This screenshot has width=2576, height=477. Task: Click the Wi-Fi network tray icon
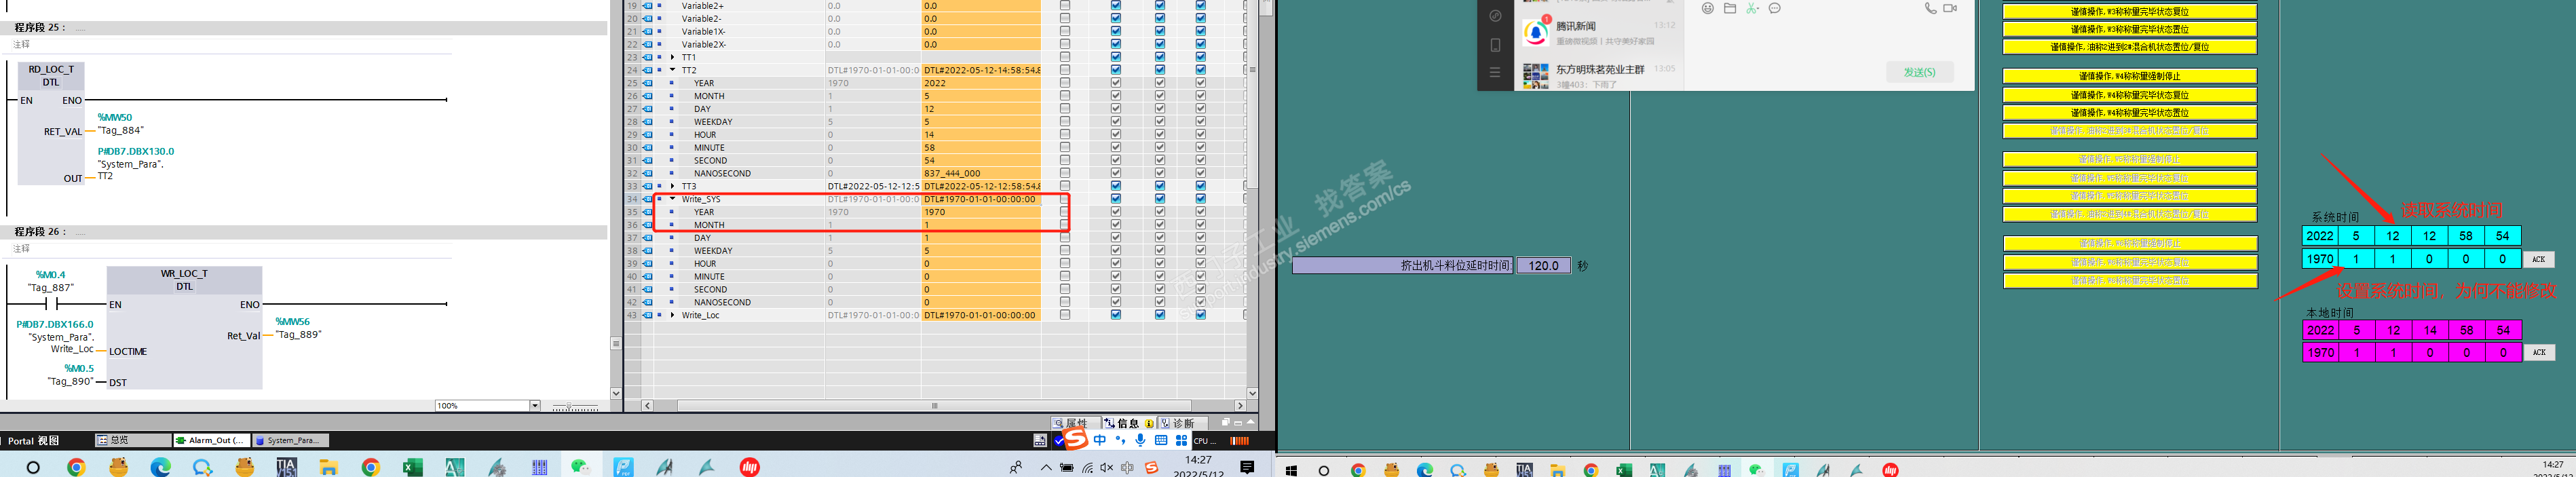click(x=1088, y=468)
